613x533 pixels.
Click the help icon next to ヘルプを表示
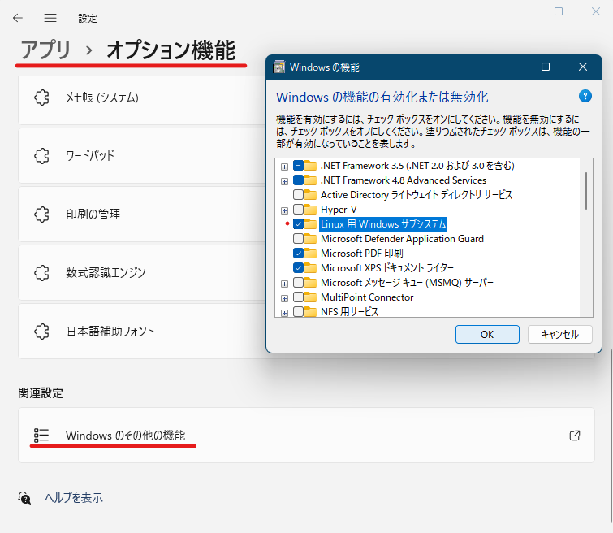[x=24, y=498]
